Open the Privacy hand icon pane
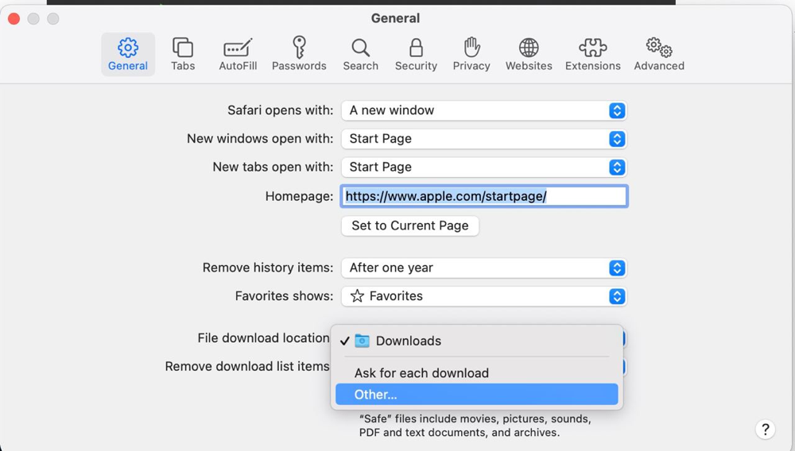795x451 pixels. pyautogui.click(x=471, y=54)
